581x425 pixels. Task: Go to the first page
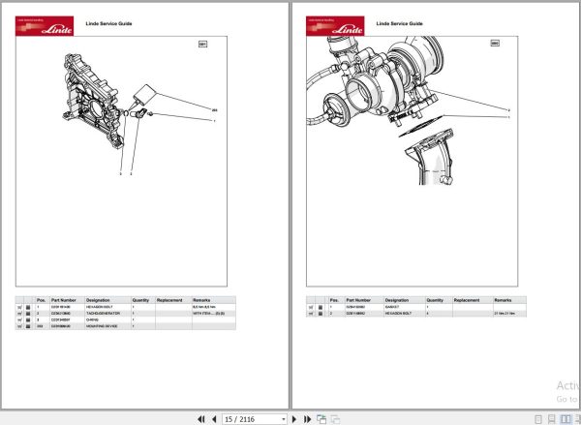(201, 419)
